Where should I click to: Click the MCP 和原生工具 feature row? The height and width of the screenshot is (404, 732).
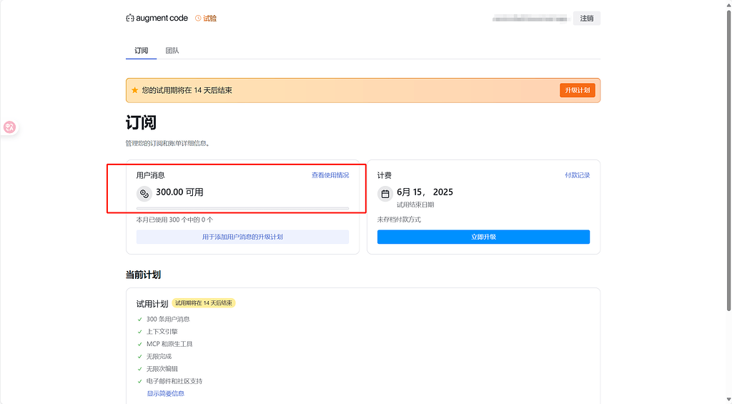[x=169, y=344]
